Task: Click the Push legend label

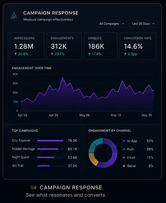Action: point(131,149)
